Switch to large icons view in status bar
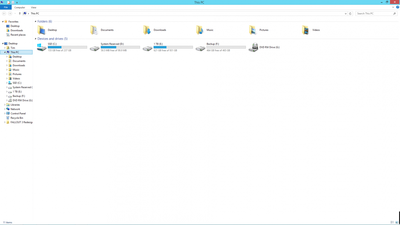This screenshot has width=400, height=225. (397, 222)
